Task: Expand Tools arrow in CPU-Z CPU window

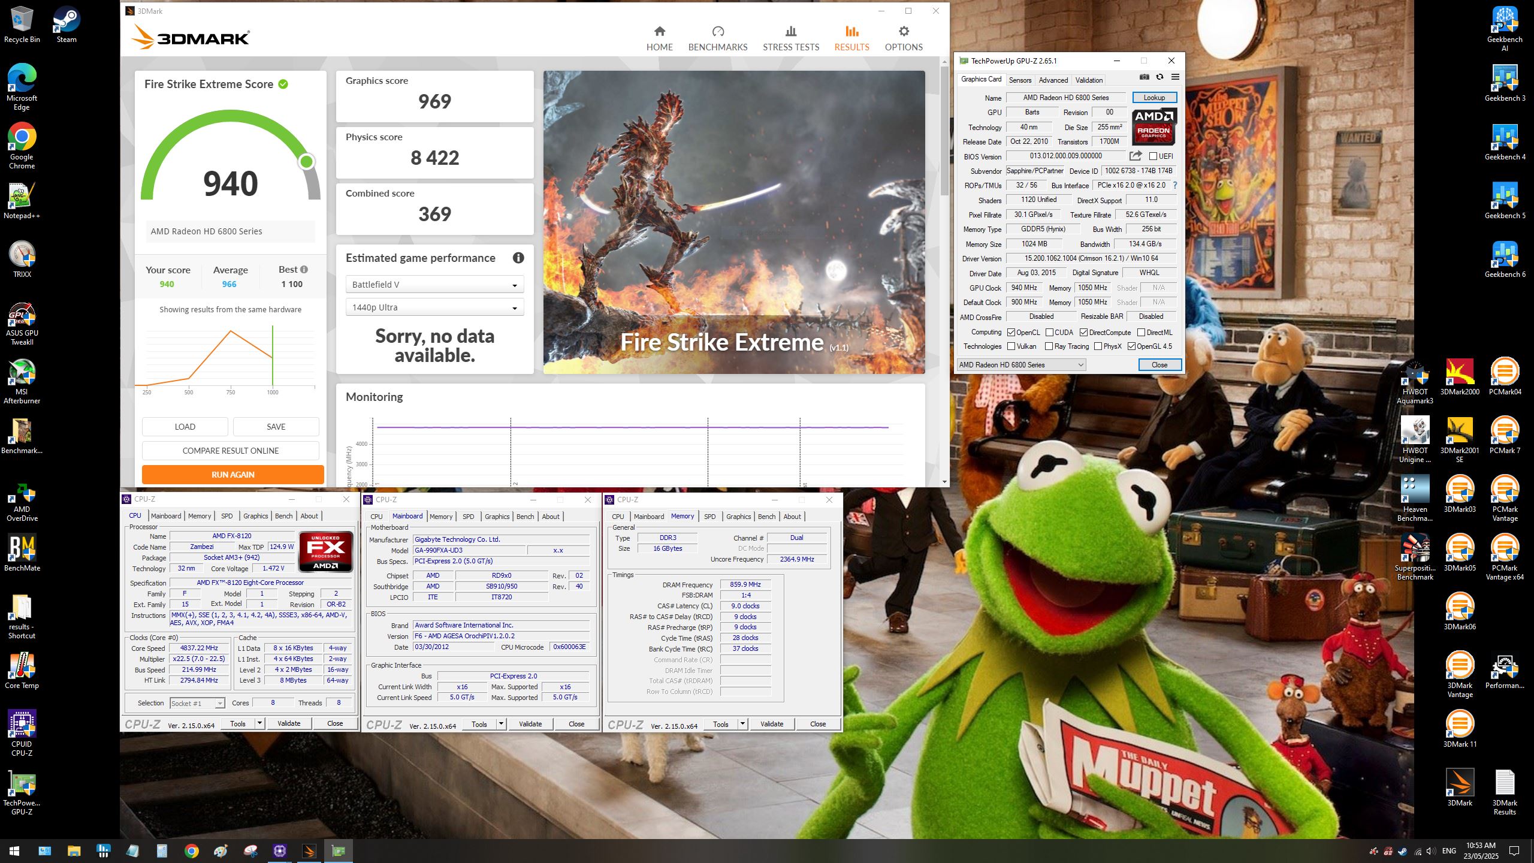Action: click(259, 723)
